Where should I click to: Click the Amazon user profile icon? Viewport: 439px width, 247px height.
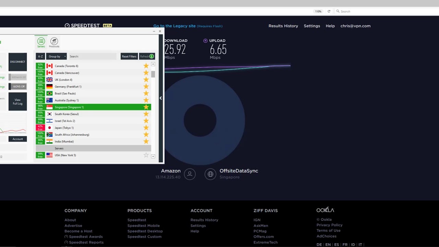coord(190,174)
